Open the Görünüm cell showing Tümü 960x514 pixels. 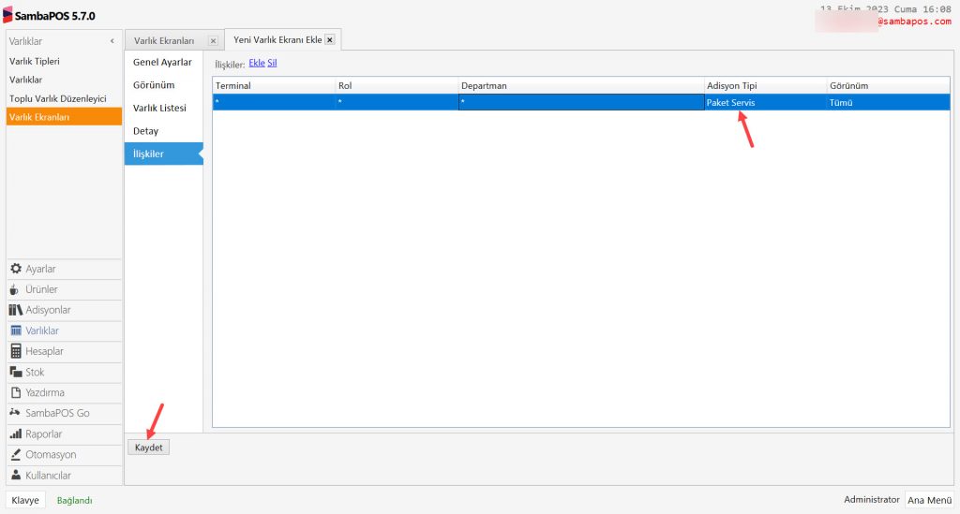point(841,103)
